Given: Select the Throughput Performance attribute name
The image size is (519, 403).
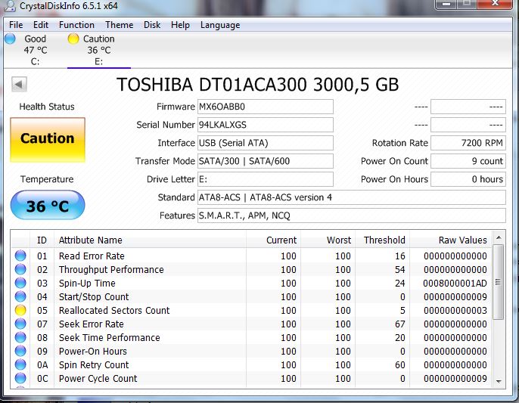Looking at the screenshot, I should (111, 270).
